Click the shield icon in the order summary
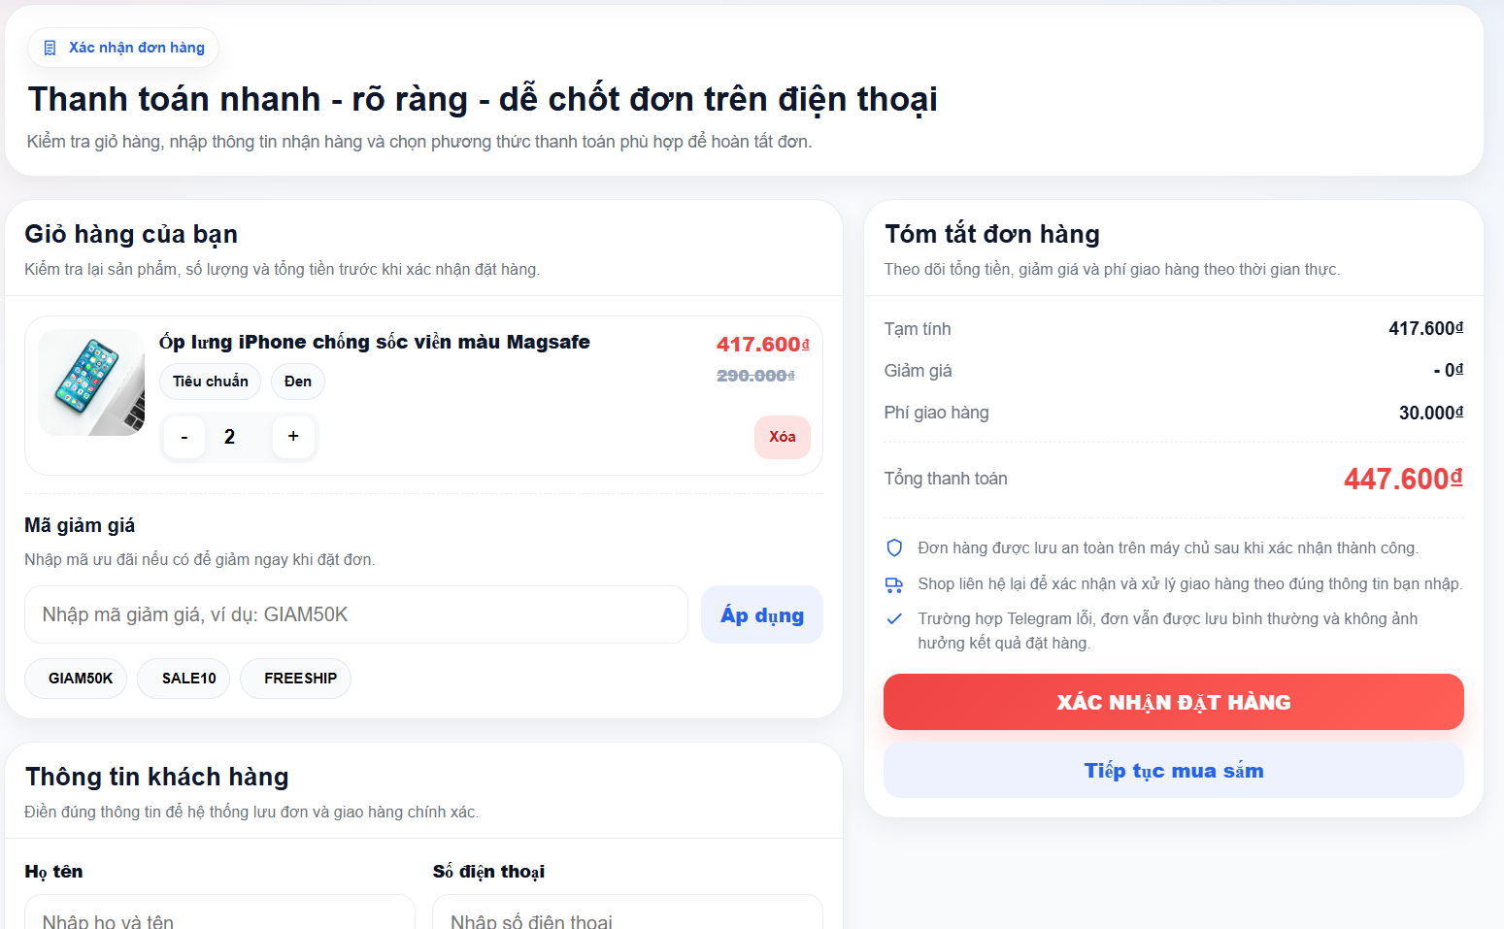Screen dimensions: 1504x929 coord(894,547)
